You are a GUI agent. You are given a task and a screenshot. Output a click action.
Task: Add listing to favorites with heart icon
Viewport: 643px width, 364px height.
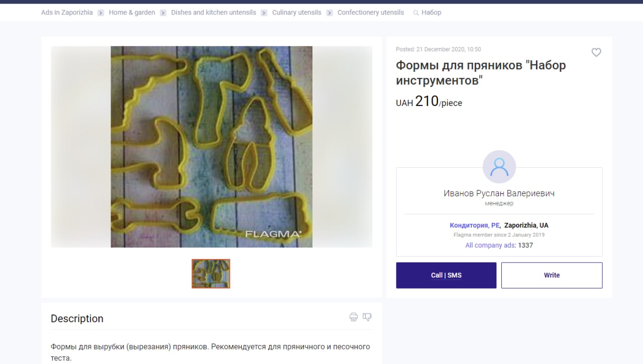click(596, 52)
